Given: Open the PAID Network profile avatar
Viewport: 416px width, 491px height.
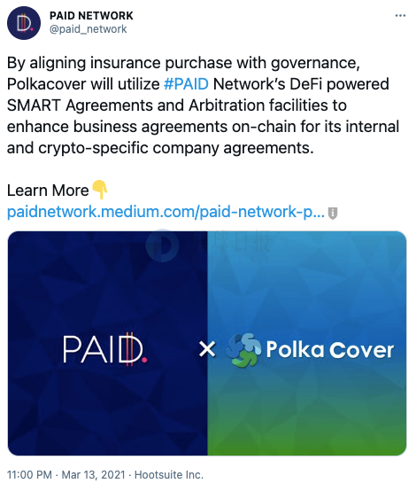Looking at the screenshot, I should 24,23.
